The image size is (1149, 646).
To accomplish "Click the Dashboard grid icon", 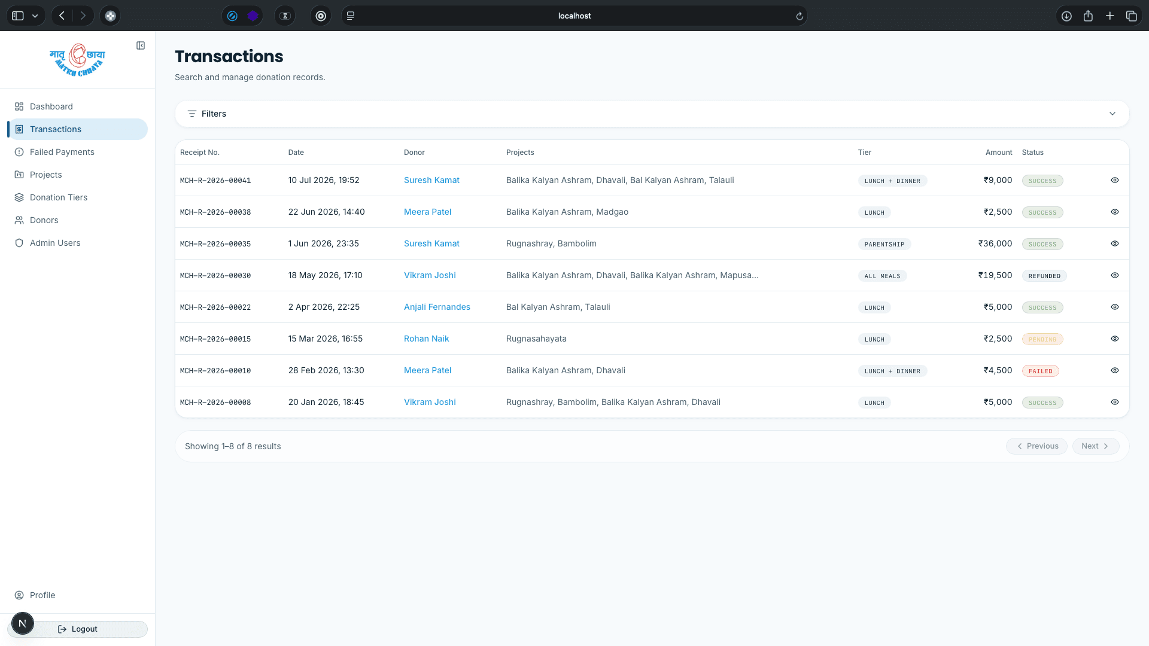I will pyautogui.click(x=19, y=106).
